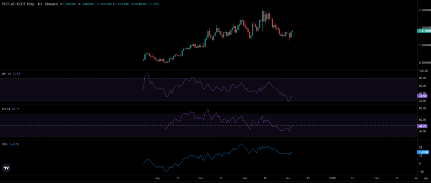Screen dimensions: 431x183
Task: Click the Dec label on time axis
Action: click(x=287, y=178)
